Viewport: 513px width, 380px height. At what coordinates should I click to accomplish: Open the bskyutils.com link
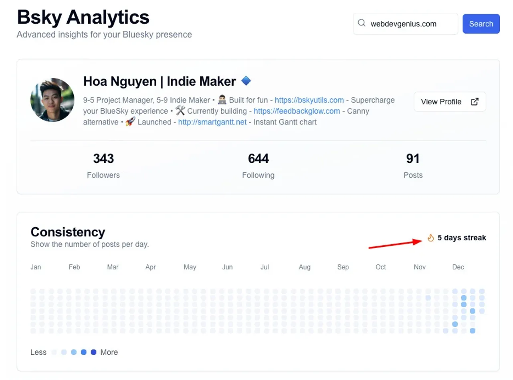(309, 100)
